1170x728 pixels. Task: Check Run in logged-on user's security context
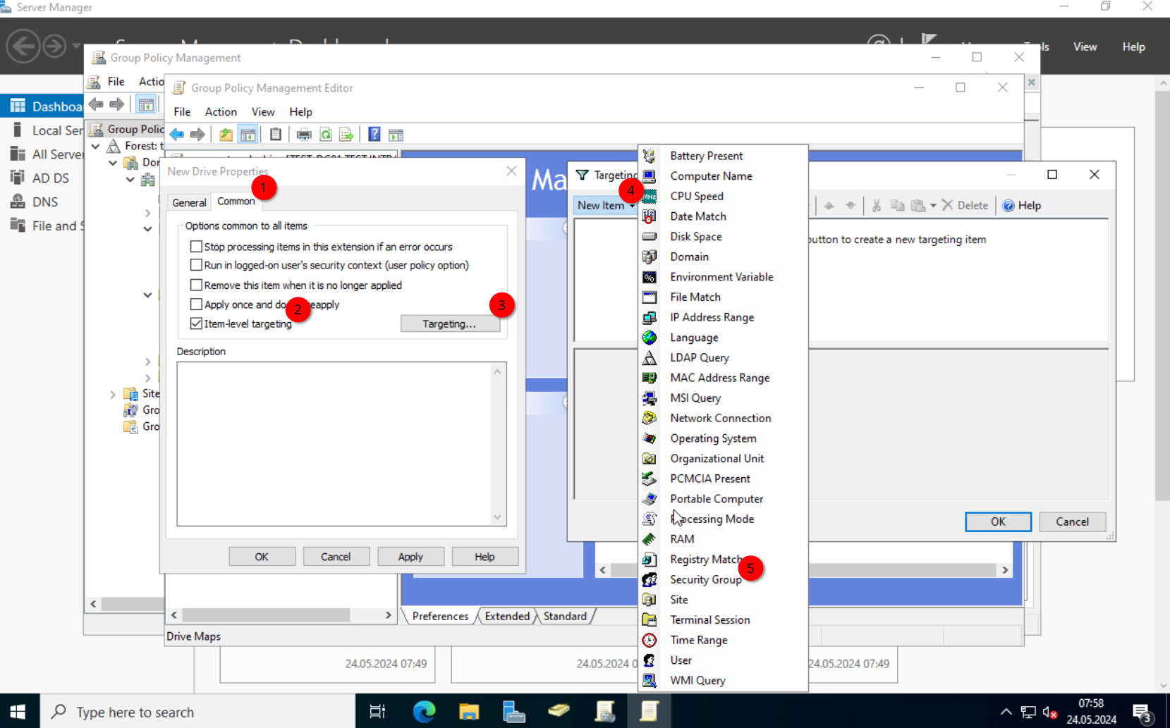coord(196,265)
